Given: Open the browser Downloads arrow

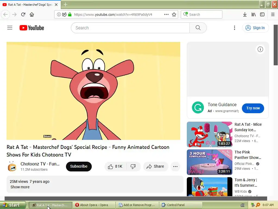Looking at the screenshot, I should coord(245,14).
